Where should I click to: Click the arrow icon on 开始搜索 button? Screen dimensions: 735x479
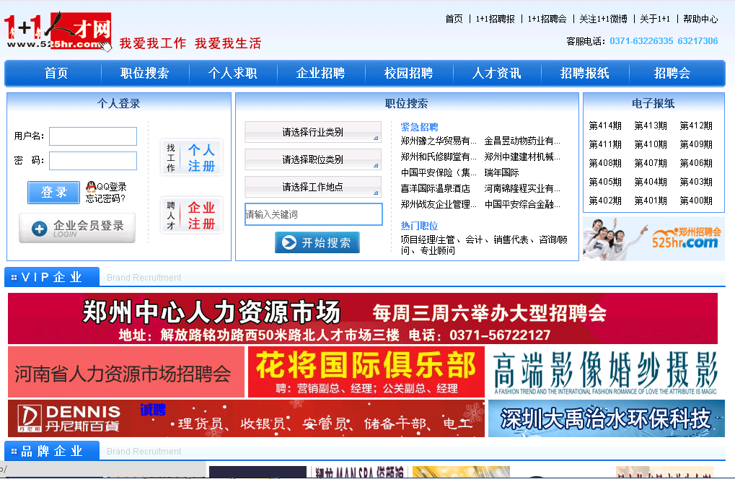point(289,242)
